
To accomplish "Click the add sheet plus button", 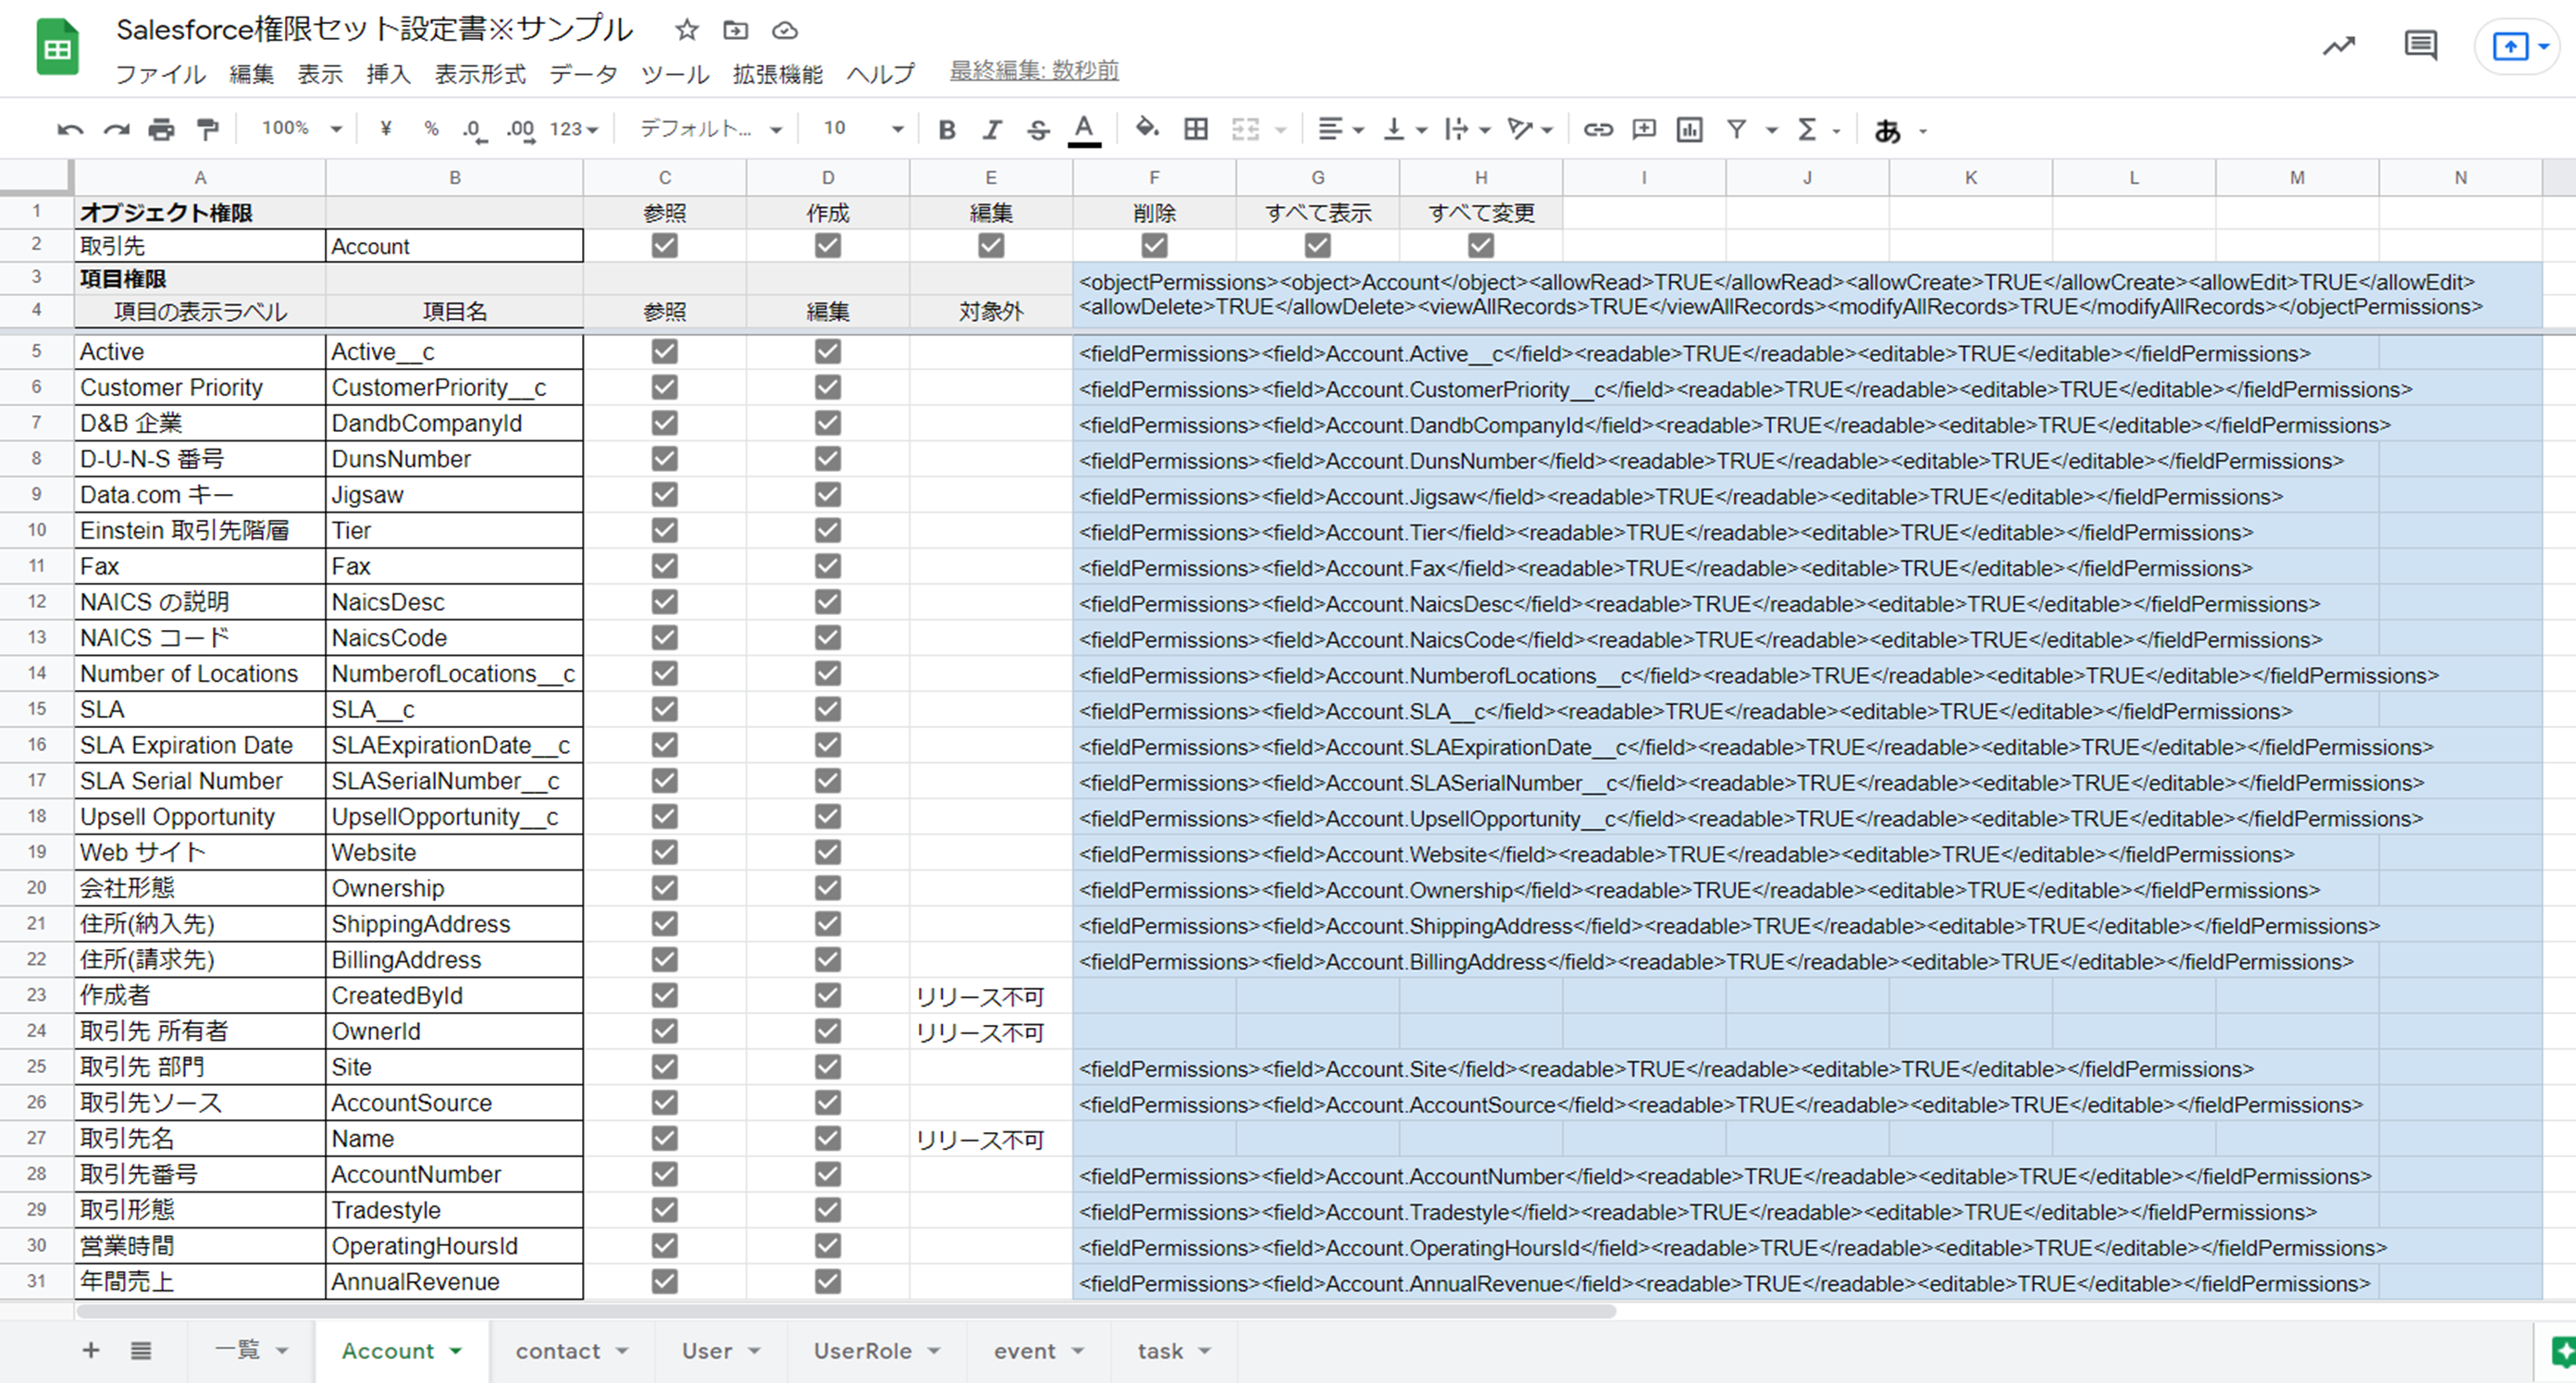I will 90,1351.
